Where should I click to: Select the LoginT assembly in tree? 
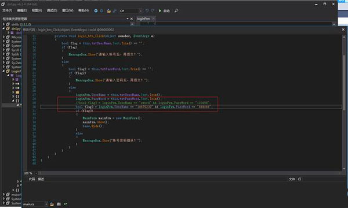(16, 71)
